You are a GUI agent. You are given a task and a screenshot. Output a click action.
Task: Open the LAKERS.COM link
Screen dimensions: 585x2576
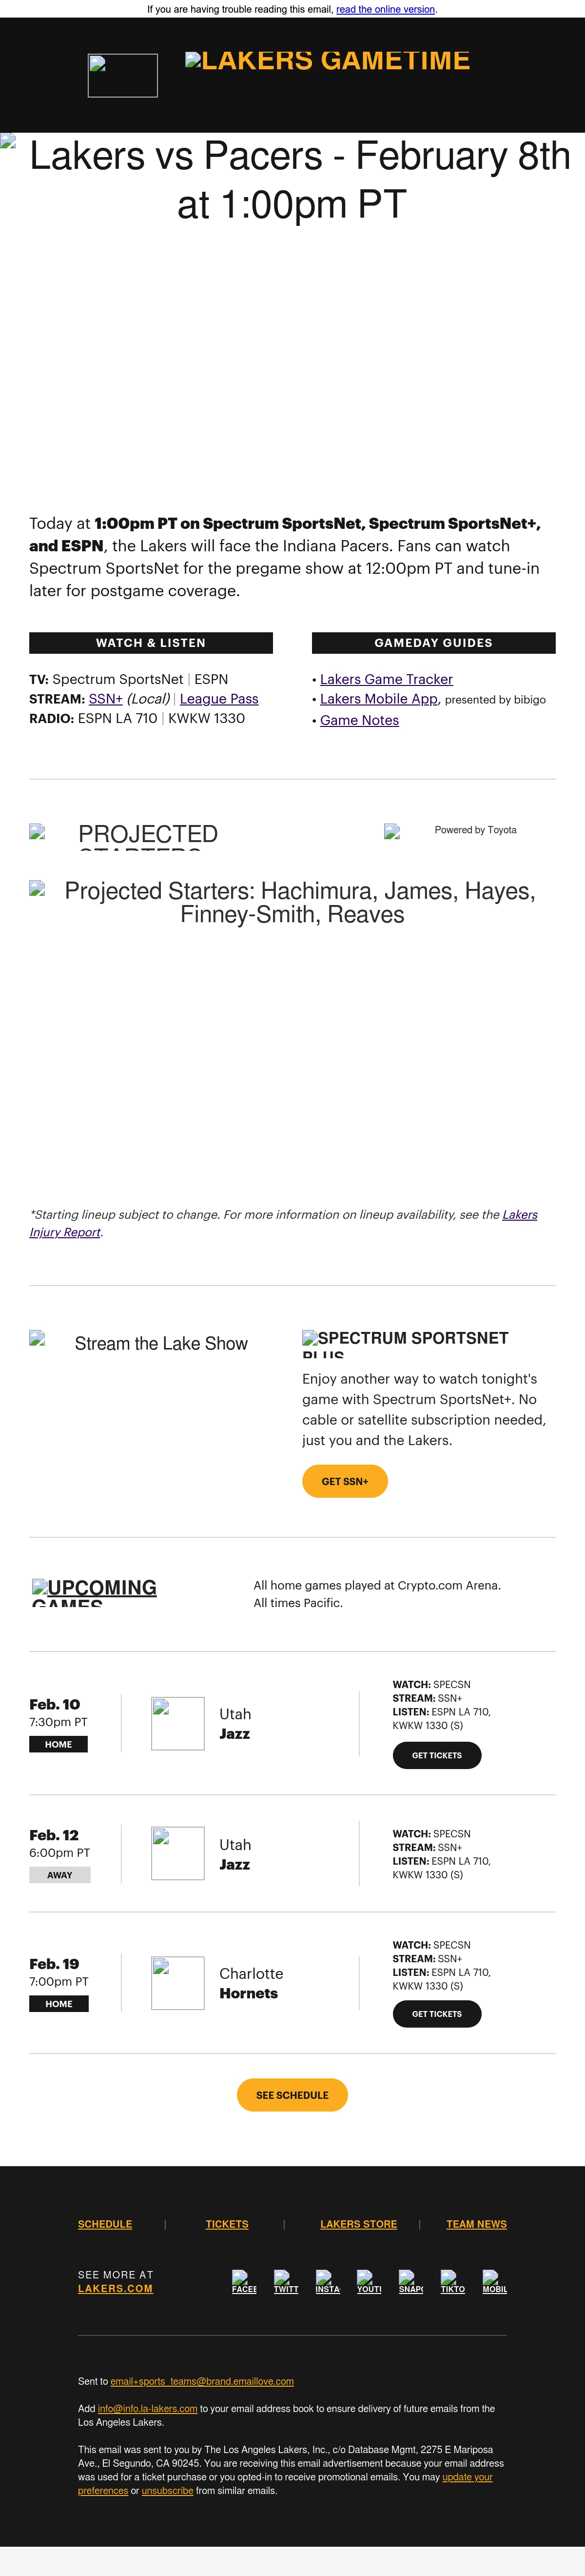coord(116,2288)
